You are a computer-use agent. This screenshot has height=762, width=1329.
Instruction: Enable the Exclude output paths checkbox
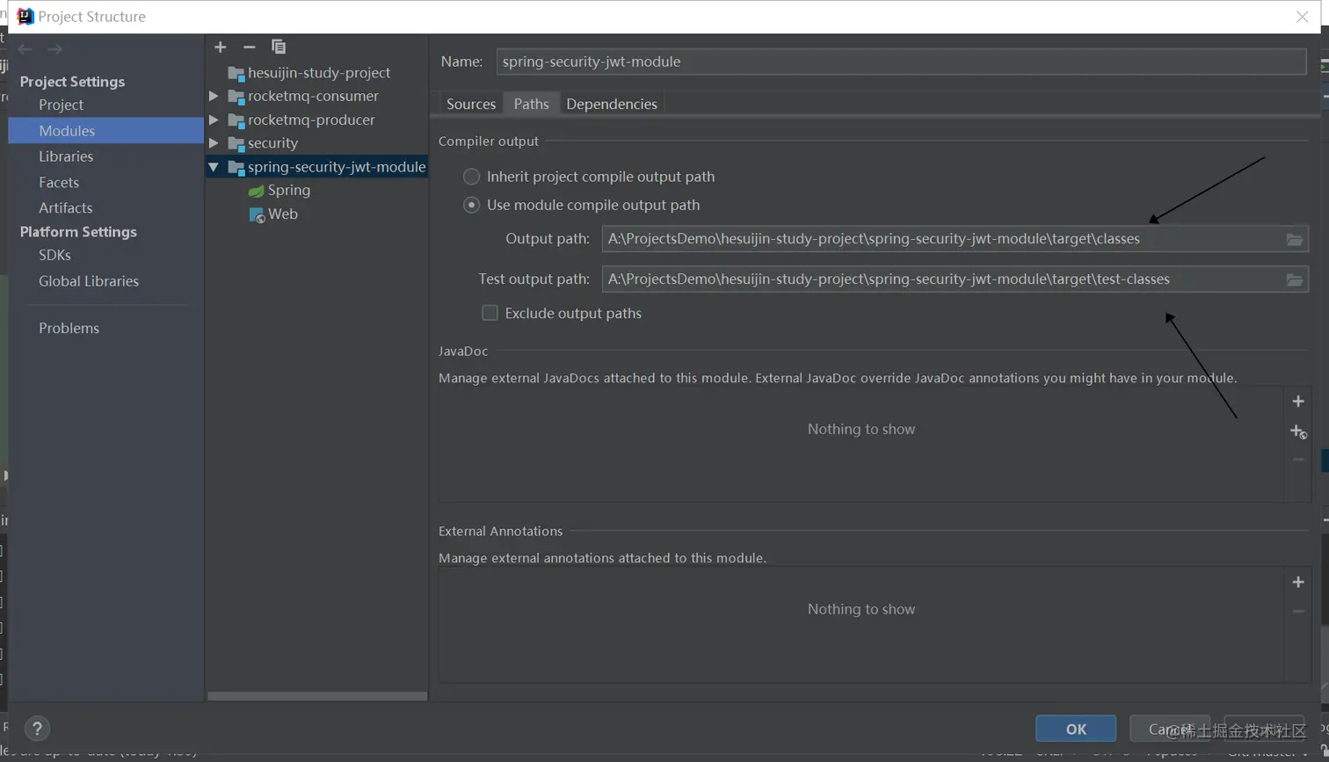[x=490, y=313]
